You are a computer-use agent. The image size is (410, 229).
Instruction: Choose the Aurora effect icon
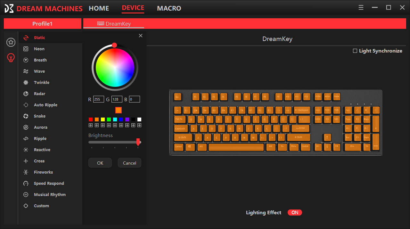tap(26, 127)
